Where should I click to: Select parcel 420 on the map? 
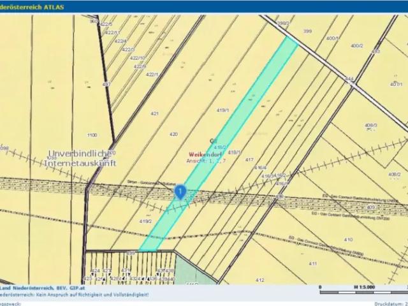pyautogui.click(x=173, y=135)
